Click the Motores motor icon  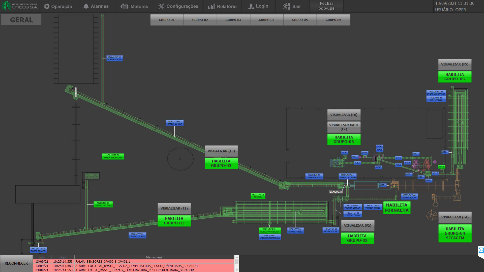124,6
